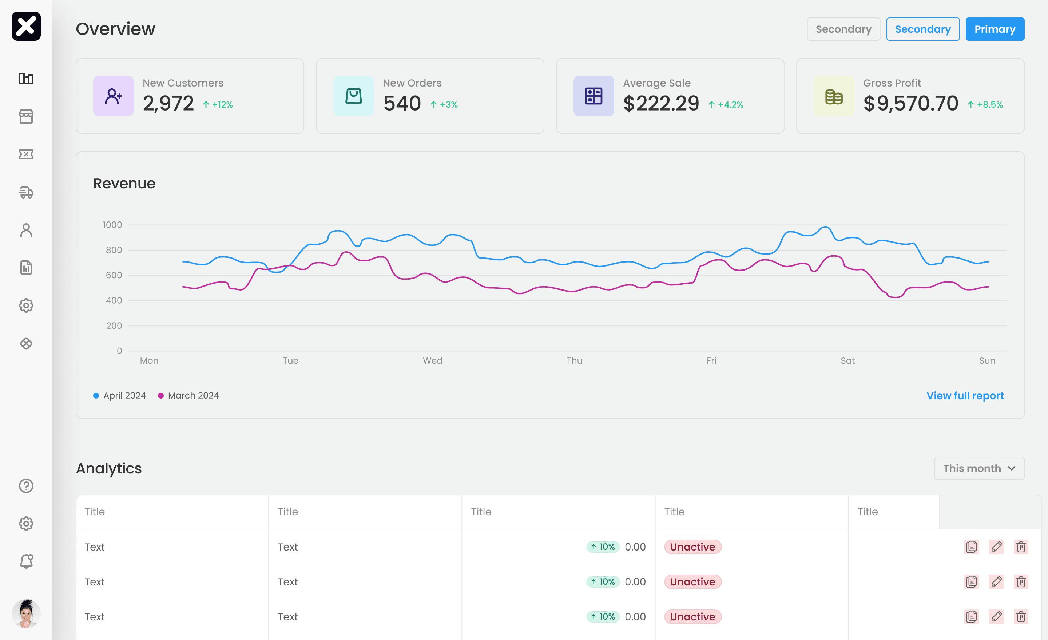Click the +3% growth indicator

coord(444,104)
